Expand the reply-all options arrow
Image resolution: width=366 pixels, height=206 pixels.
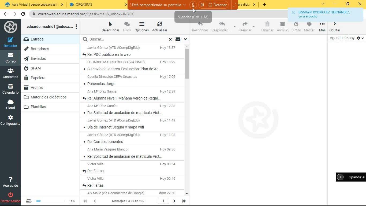[x=234, y=27]
